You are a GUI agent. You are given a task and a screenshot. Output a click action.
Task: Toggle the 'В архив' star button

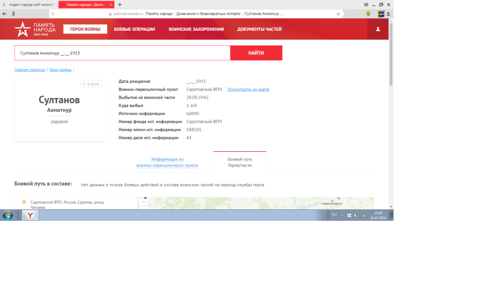click(x=91, y=84)
